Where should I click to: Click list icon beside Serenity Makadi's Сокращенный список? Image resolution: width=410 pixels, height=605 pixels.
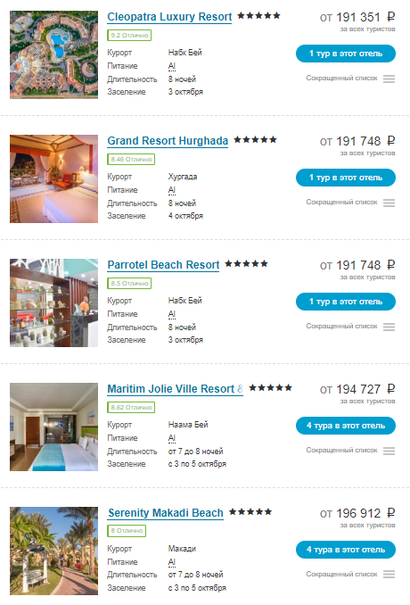[389, 575]
